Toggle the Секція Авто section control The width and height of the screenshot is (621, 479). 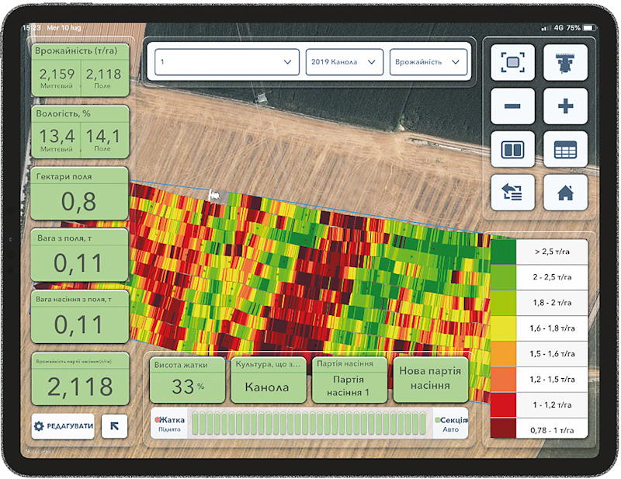tap(450, 423)
